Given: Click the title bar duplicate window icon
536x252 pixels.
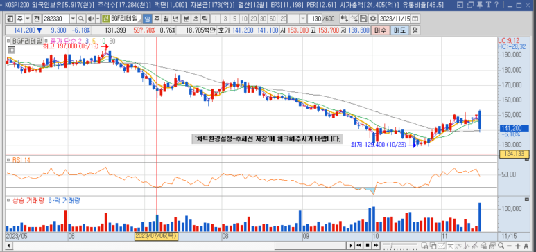Looking at the screenshot, I should [x=470, y=4].
